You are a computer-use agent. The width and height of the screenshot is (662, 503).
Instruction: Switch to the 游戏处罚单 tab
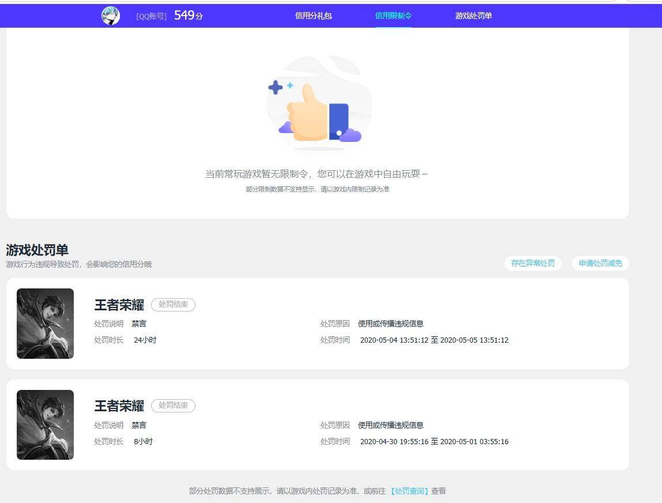473,16
